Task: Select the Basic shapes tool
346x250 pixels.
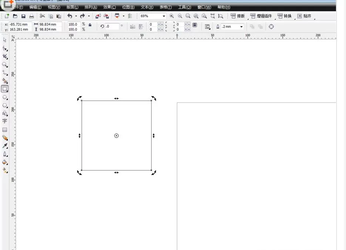Action: coord(5,113)
